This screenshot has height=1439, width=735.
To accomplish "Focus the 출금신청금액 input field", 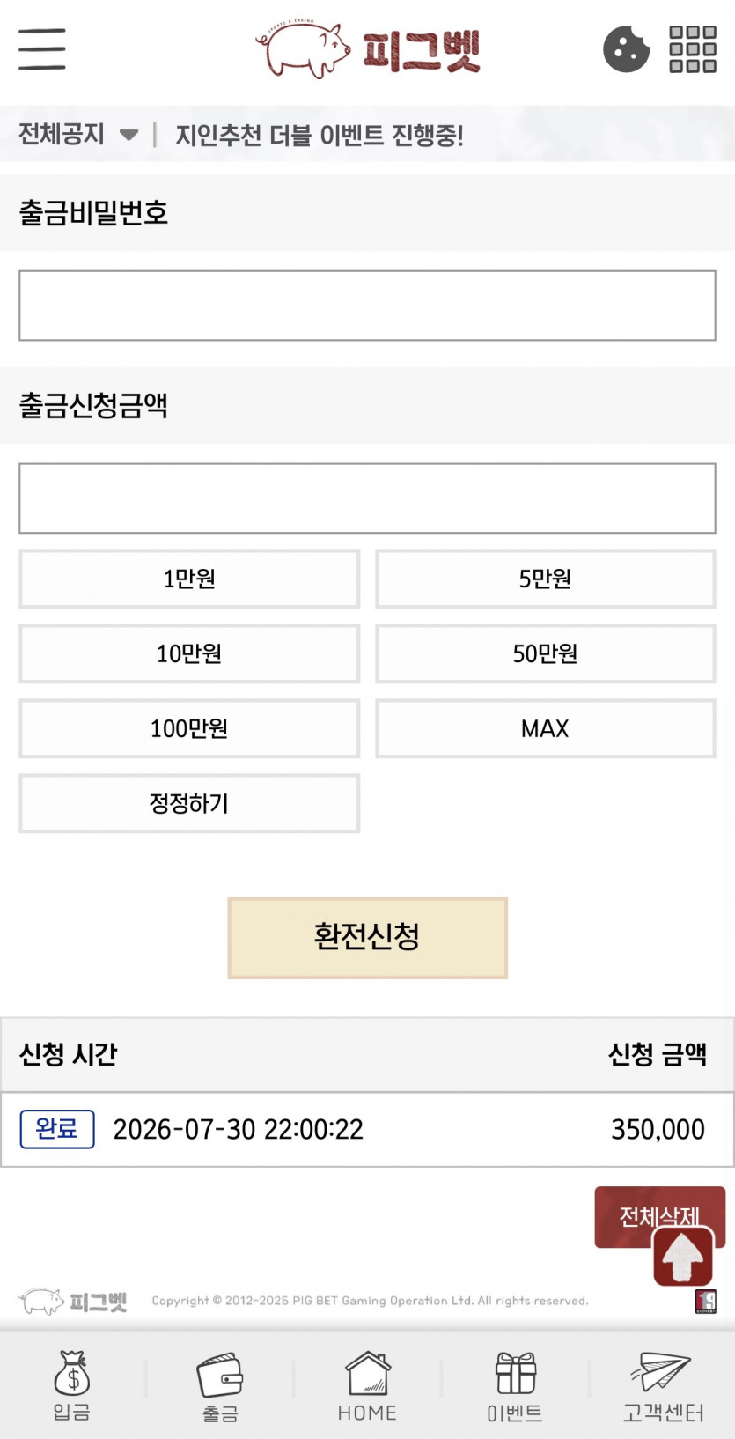I will pos(367,498).
